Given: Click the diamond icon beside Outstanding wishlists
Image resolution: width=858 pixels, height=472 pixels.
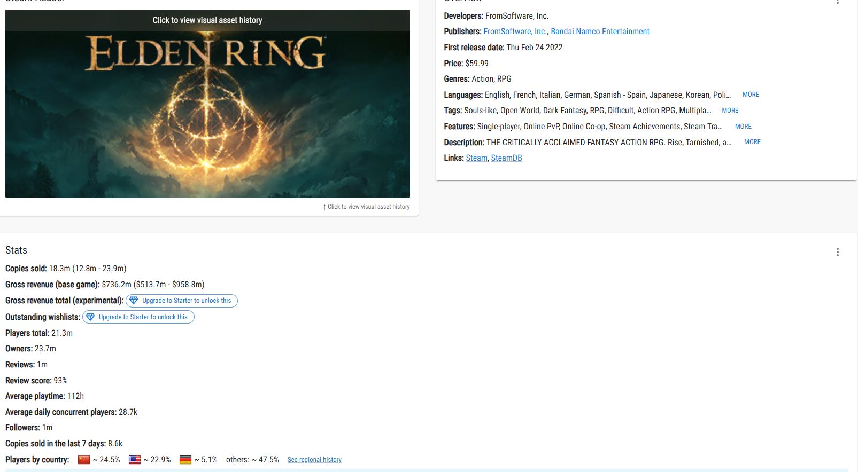Looking at the screenshot, I should click(90, 317).
